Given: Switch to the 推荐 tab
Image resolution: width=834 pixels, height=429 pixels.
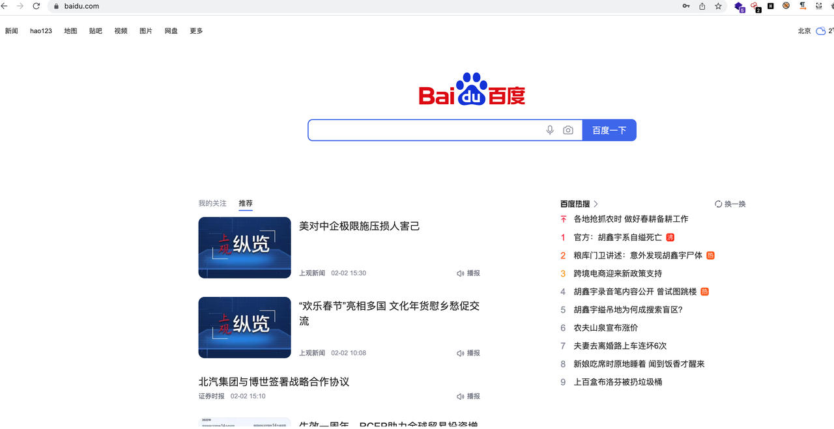Looking at the screenshot, I should pyautogui.click(x=246, y=203).
